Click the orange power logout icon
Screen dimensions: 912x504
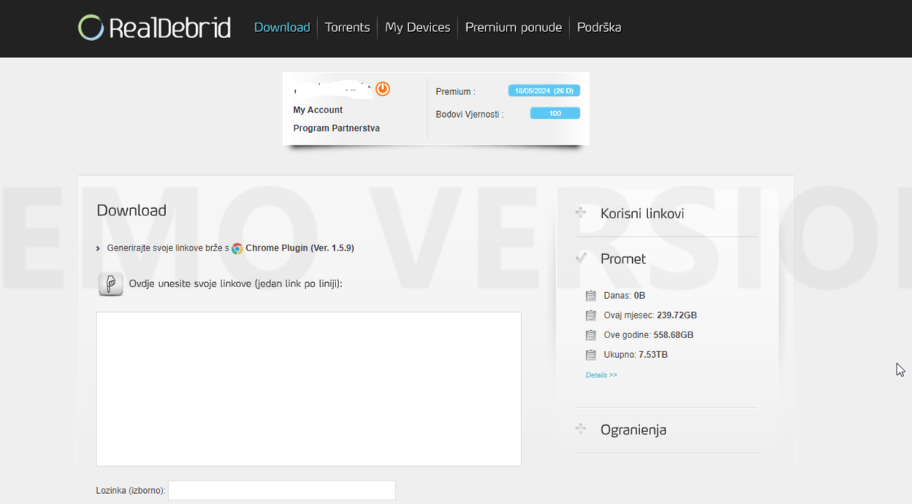click(383, 89)
